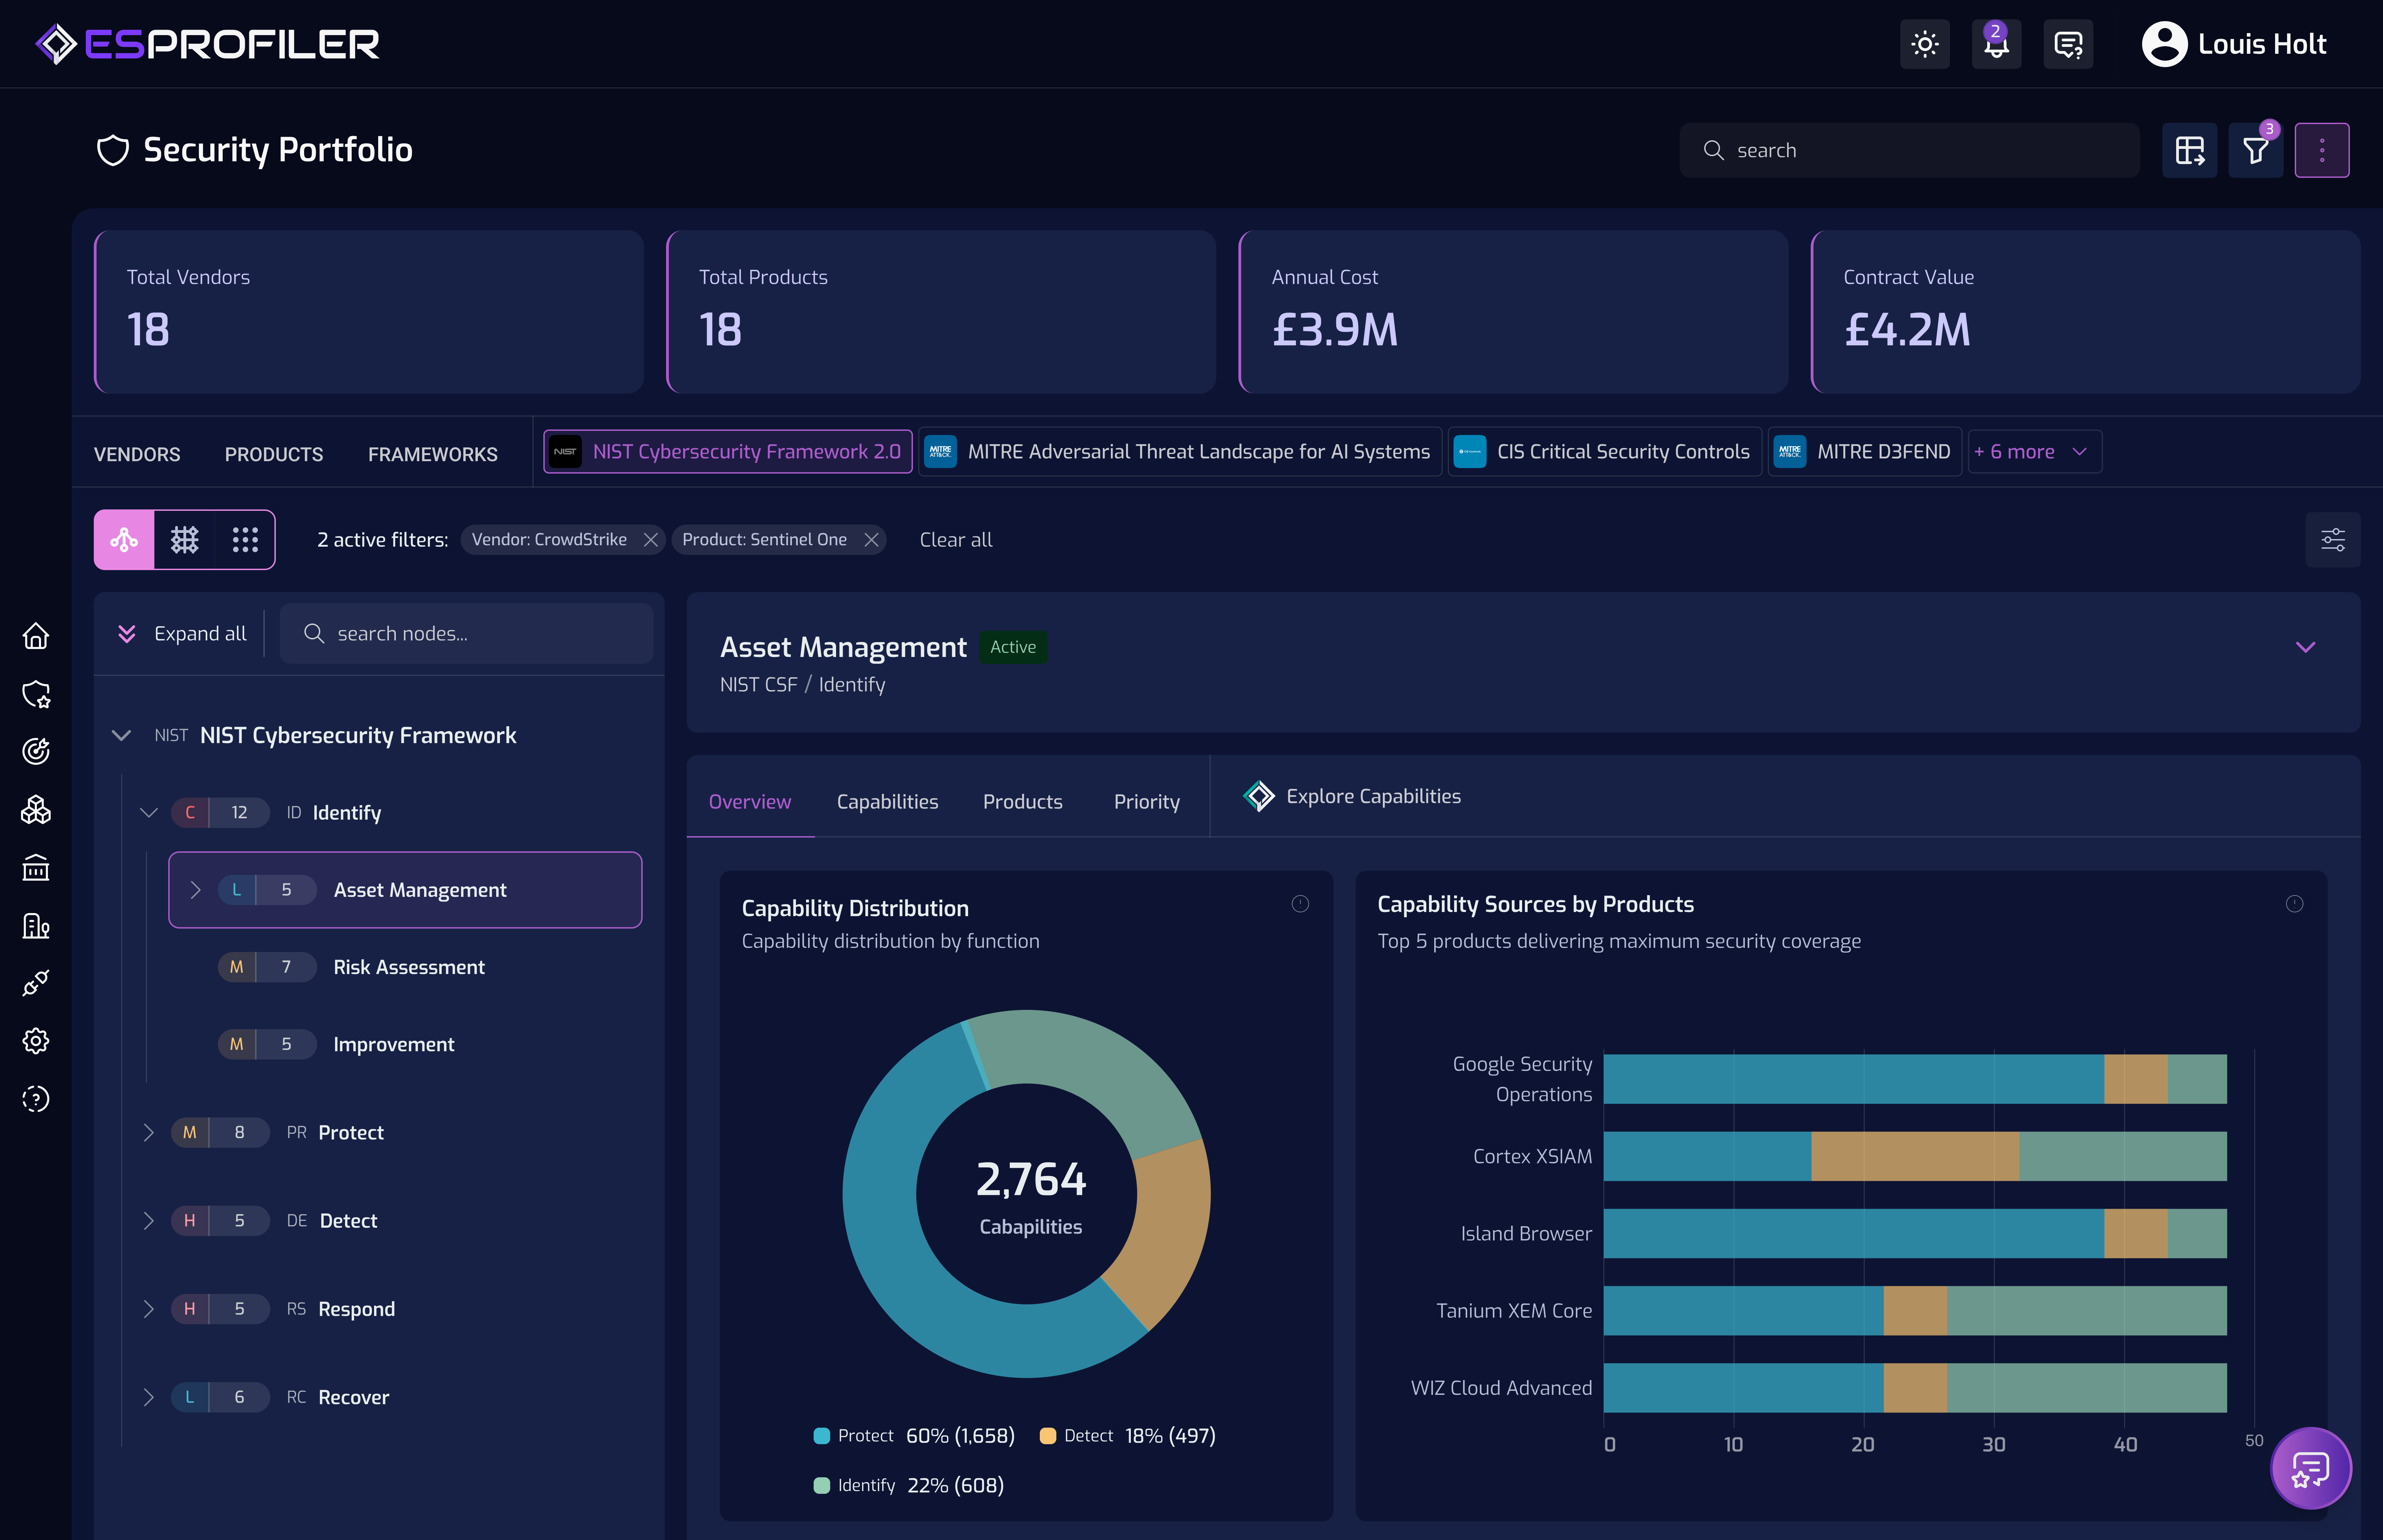Click the Cortex XSIAM bar
Image resolution: width=2383 pixels, height=1540 pixels.
coord(1915,1156)
